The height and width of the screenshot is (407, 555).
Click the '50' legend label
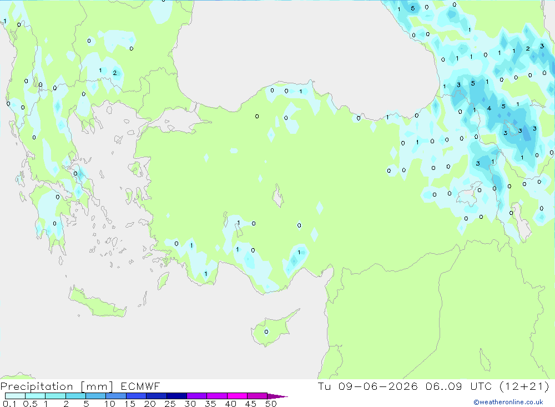pos(271,404)
